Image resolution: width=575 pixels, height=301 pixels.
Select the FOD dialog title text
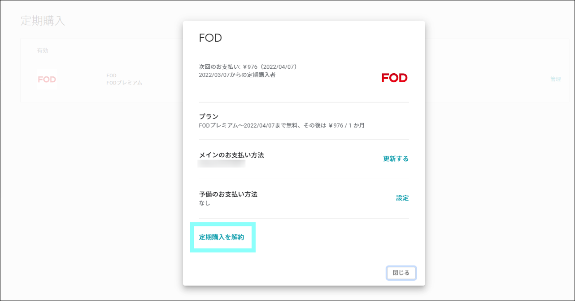coord(210,38)
